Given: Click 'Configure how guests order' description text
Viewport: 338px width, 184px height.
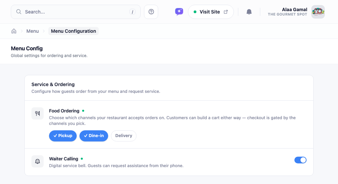Looking at the screenshot, I should 96,91.
